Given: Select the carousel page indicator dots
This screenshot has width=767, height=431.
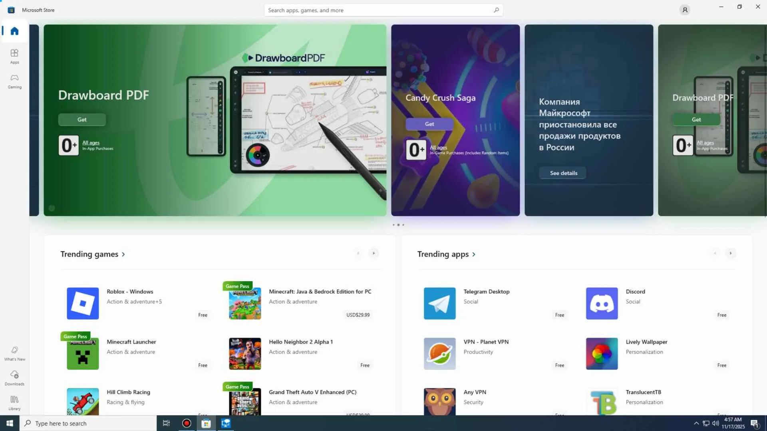Looking at the screenshot, I should (x=398, y=225).
